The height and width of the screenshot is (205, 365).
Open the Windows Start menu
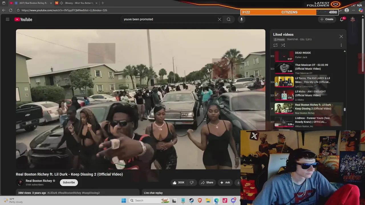[x=123, y=200]
